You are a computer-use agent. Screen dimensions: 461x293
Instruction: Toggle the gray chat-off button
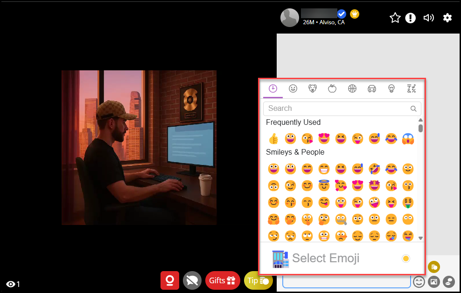pos(192,281)
